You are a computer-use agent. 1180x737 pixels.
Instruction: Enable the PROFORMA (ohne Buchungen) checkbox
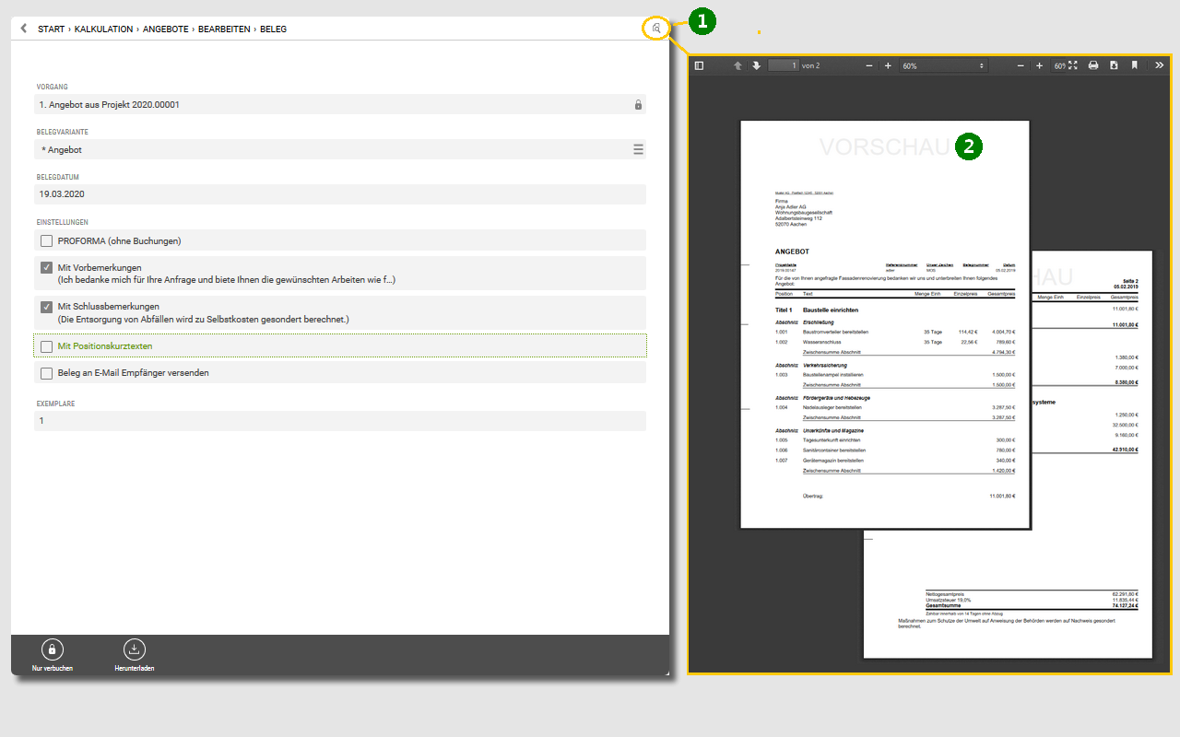pos(46,241)
